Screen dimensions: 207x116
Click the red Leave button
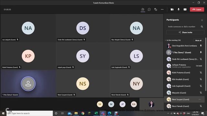(x=197, y=9)
